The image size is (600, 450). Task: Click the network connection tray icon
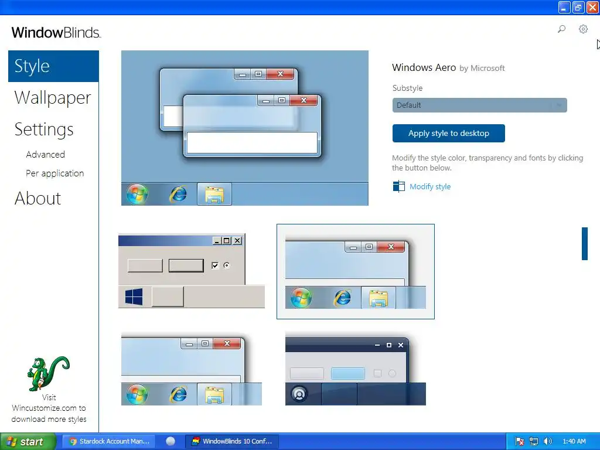pyautogui.click(x=533, y=442)
